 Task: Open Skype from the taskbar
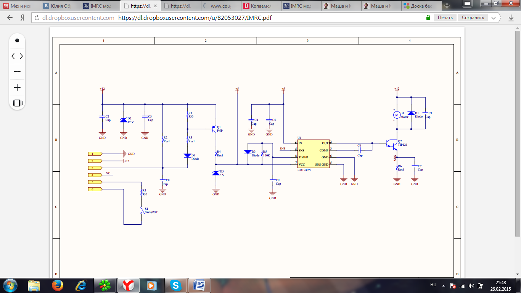[176, 285]
